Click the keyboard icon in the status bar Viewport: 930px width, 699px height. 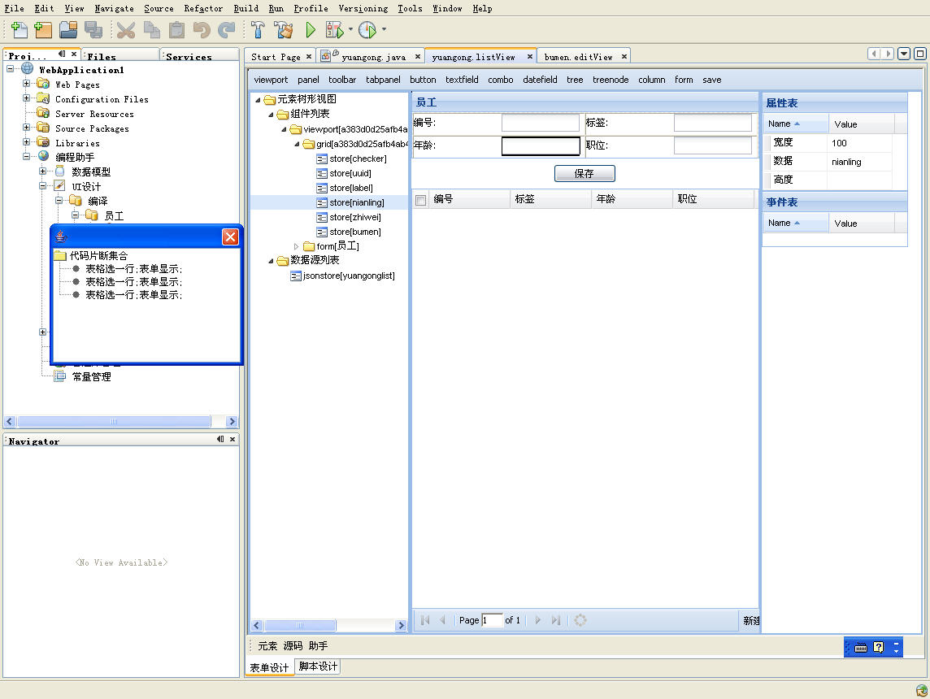point(859,648)
